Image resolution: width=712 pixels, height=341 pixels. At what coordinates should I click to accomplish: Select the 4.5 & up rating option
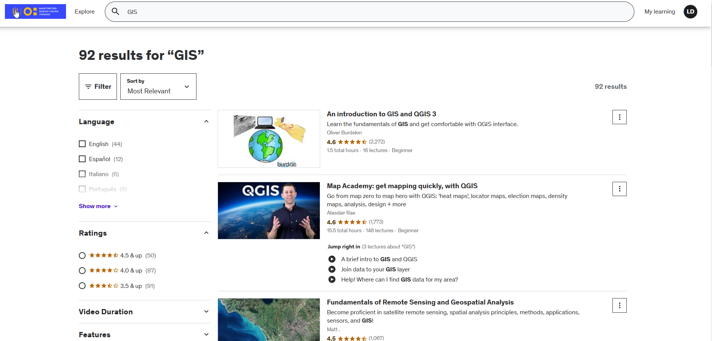[82, 256]
